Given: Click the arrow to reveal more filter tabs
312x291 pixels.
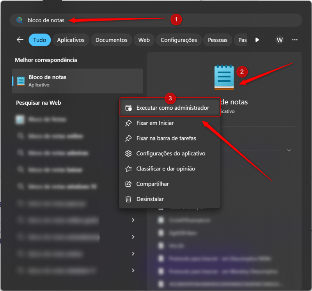Looking at the screenshot, I should 257,40.
